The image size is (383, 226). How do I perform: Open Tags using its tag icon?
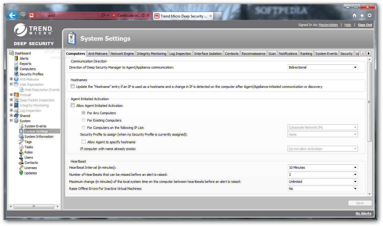click(x=21, y=142)
